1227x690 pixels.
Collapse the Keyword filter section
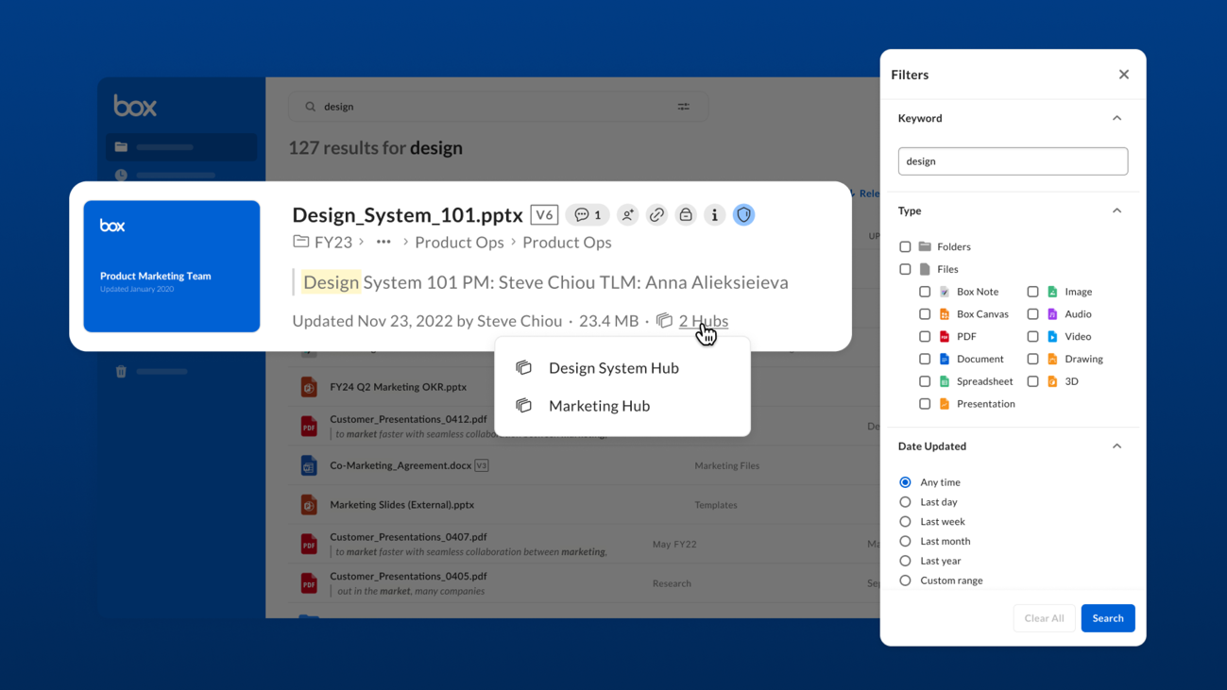(1116, 118)
